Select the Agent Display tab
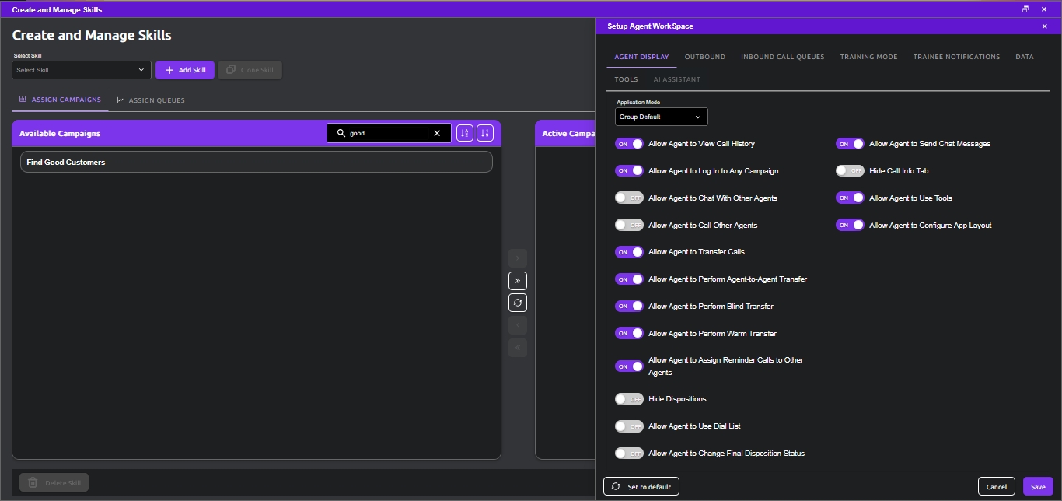The image size is (1062, 501). 641,57
